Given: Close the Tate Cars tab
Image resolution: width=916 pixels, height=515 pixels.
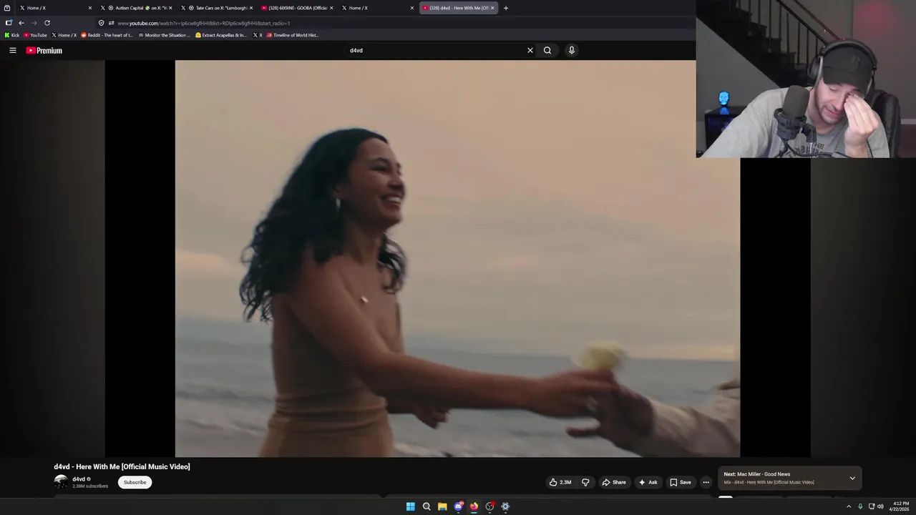Looking at the screenshot, I should coord(251,8).
